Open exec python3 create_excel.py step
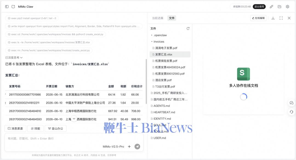 pos(55,34)
